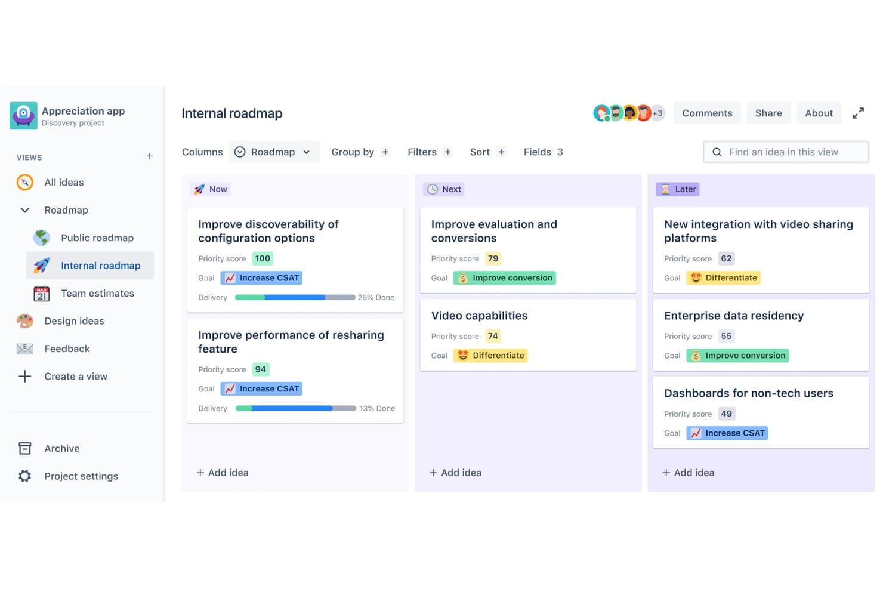
Task: Click the Find an idea search field
Action: pos(786,152)
